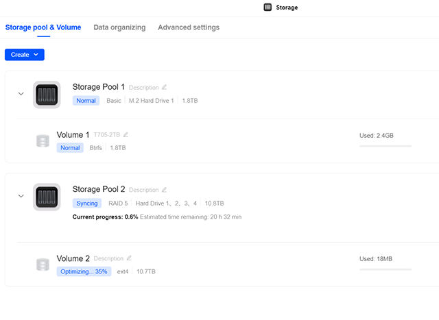The image size is (439, 320).
Task: Open the Advanced settings tab
Action: [x=189, y=27]
